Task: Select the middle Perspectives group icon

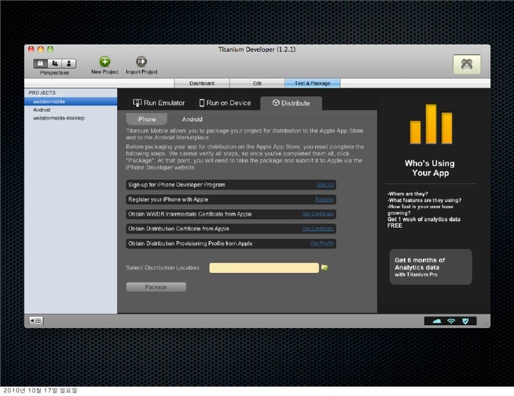Action: coord(55,64)
